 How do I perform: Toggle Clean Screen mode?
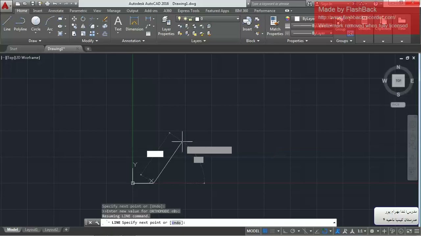pyautogui.click(x=409, y=231)
